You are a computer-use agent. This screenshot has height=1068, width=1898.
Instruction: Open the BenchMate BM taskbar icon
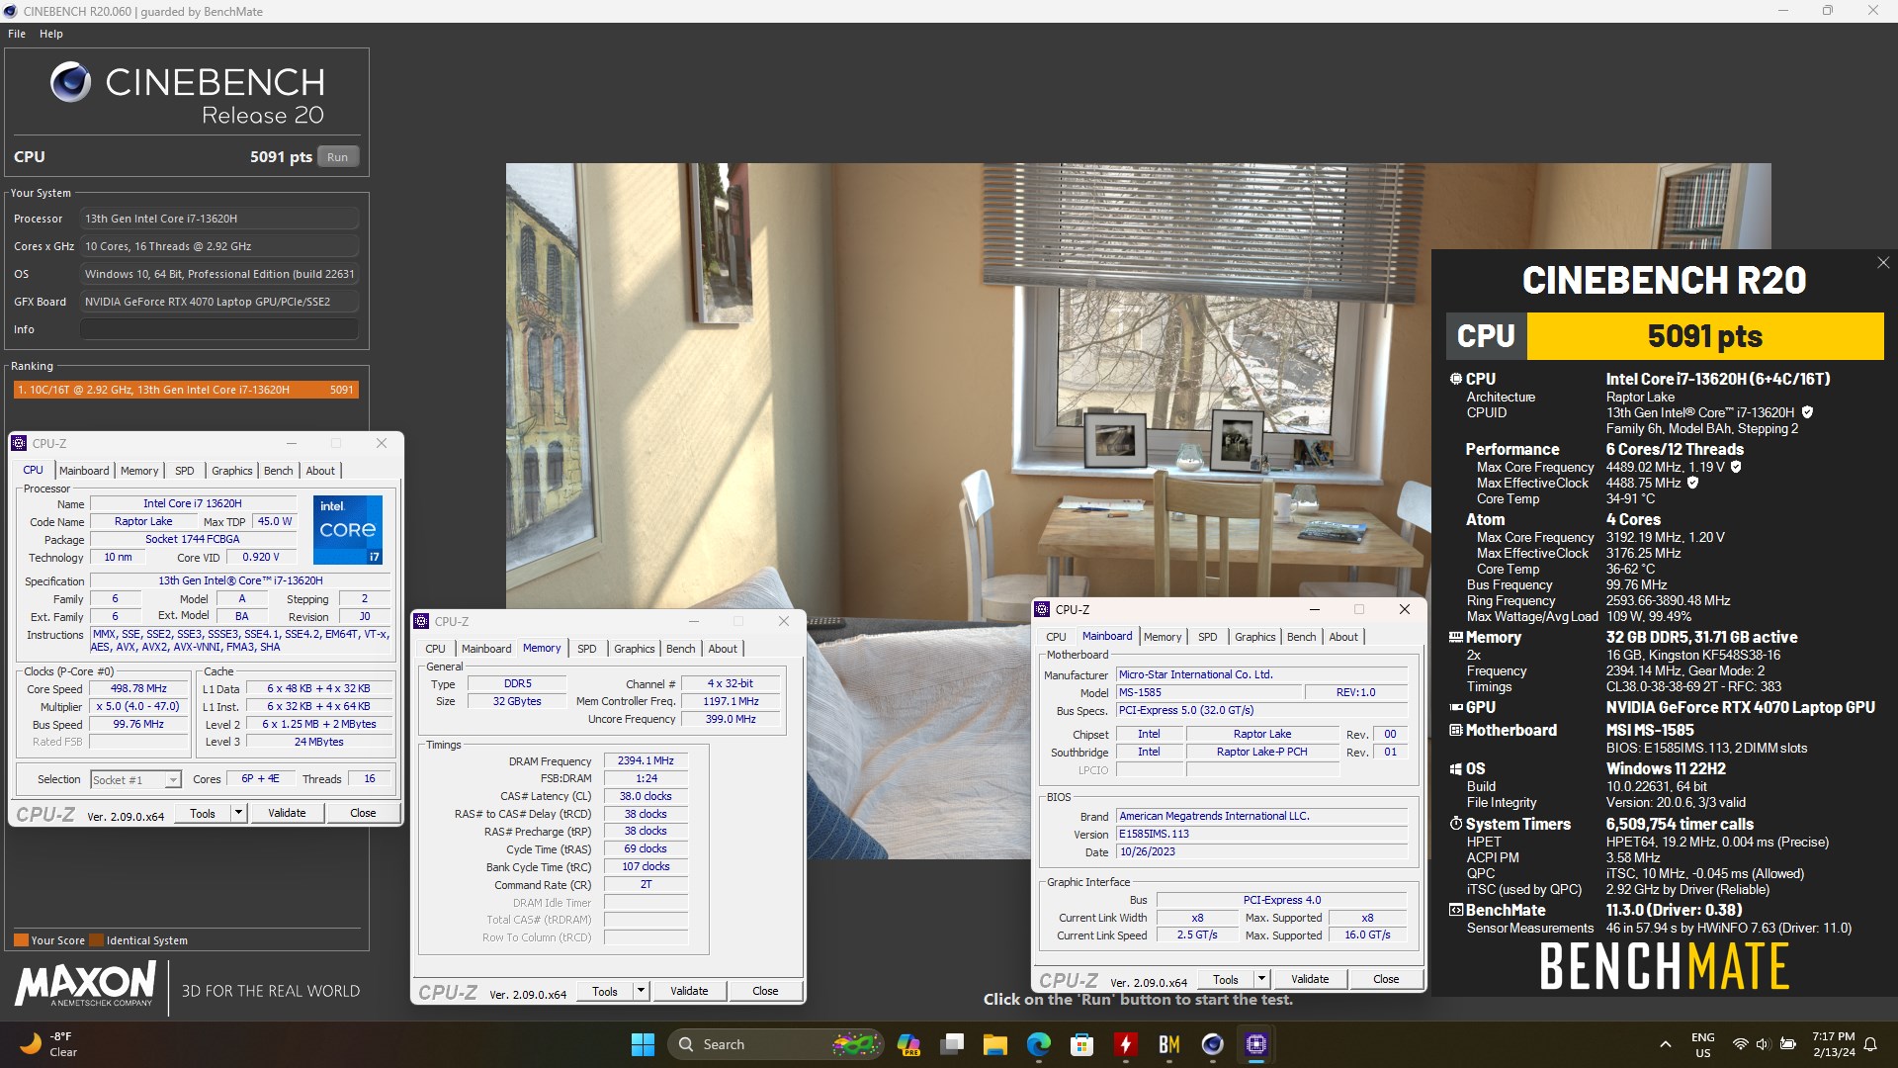tap(1169, 1044)
